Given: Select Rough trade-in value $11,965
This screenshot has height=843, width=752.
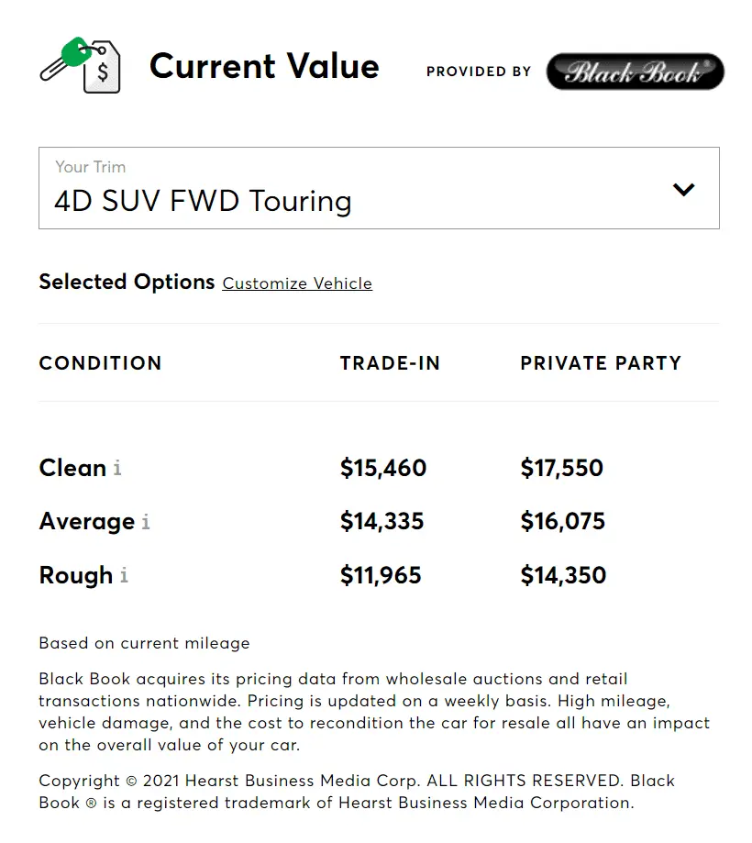Looking at the screenshot, I should (381, 576).
